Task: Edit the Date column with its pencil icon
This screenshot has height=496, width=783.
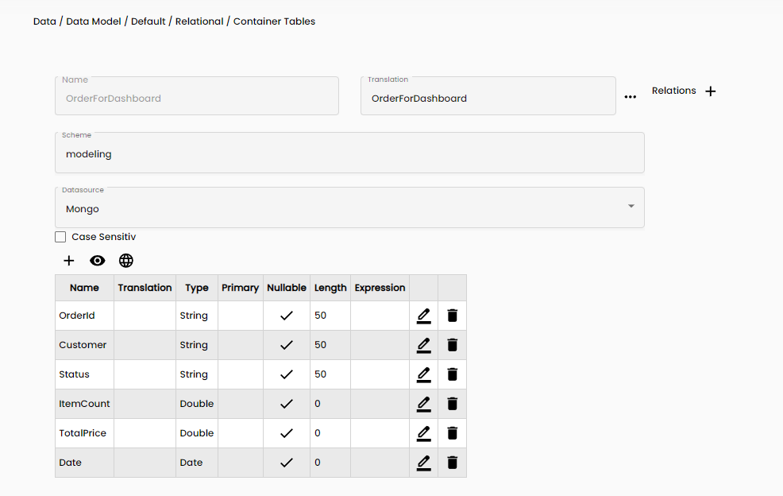Action: (423, 462)
